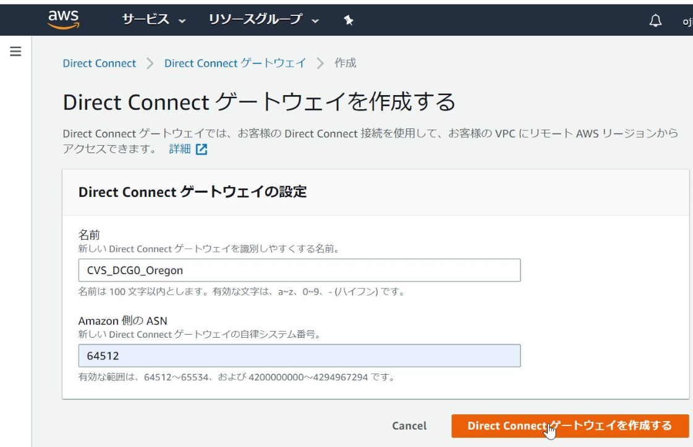
Task: Focus the Amazon 側の ASN input field
Action: pos(299,356)
